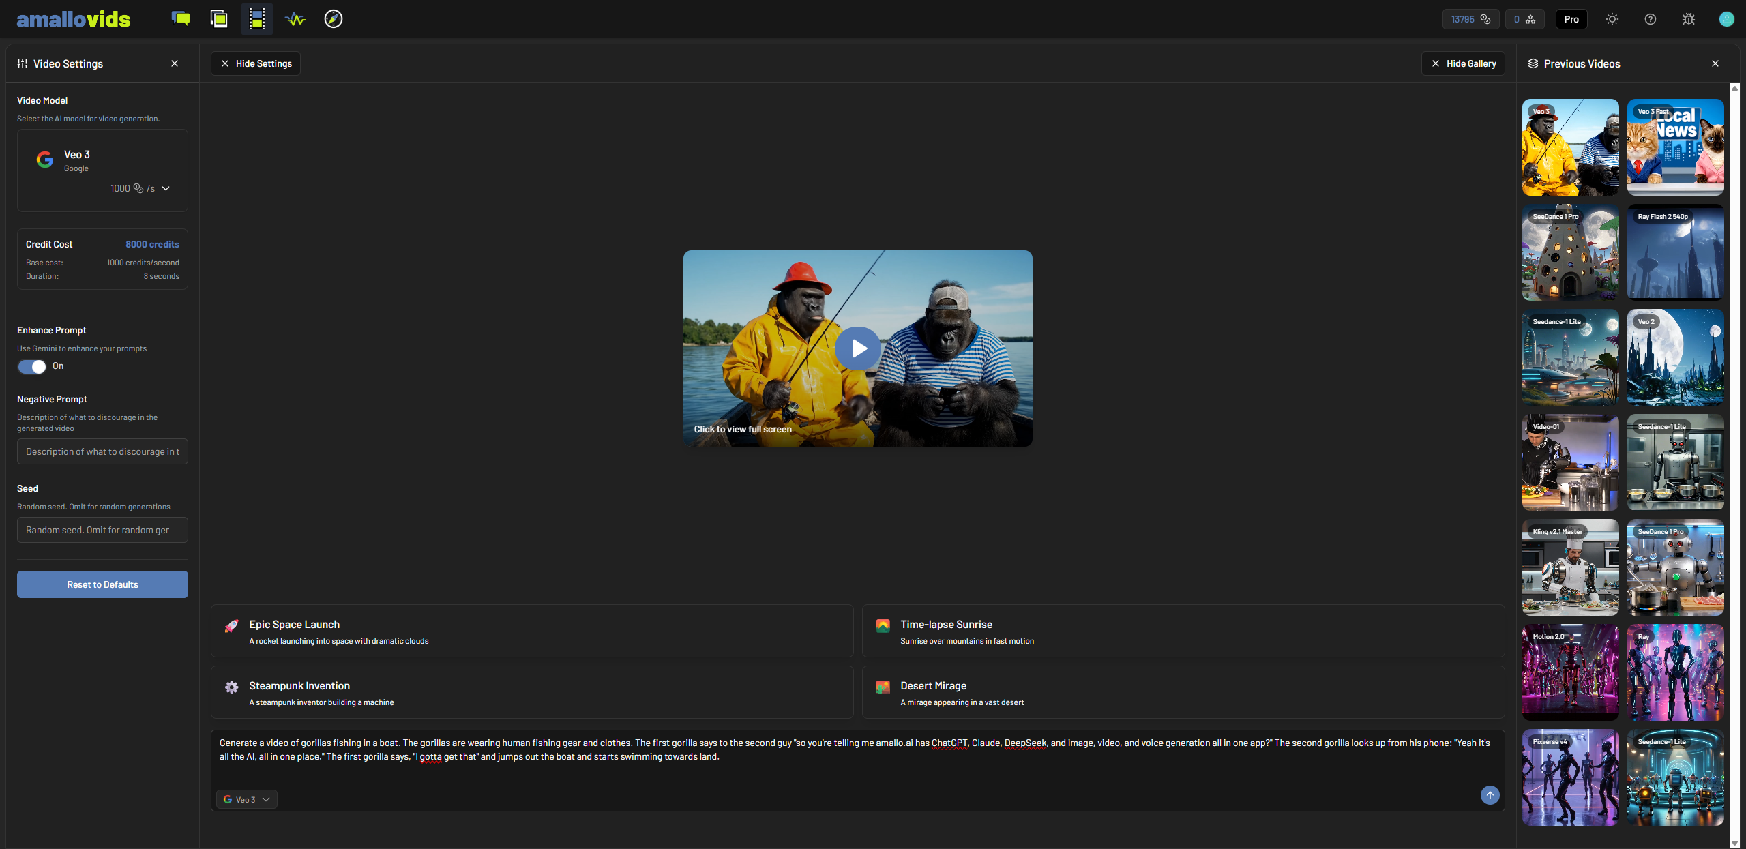The width and height of the screenshot is (1746, 849).
Task: Click the Previous Videos gallery scrollbar
Action: coord(1734,464)
